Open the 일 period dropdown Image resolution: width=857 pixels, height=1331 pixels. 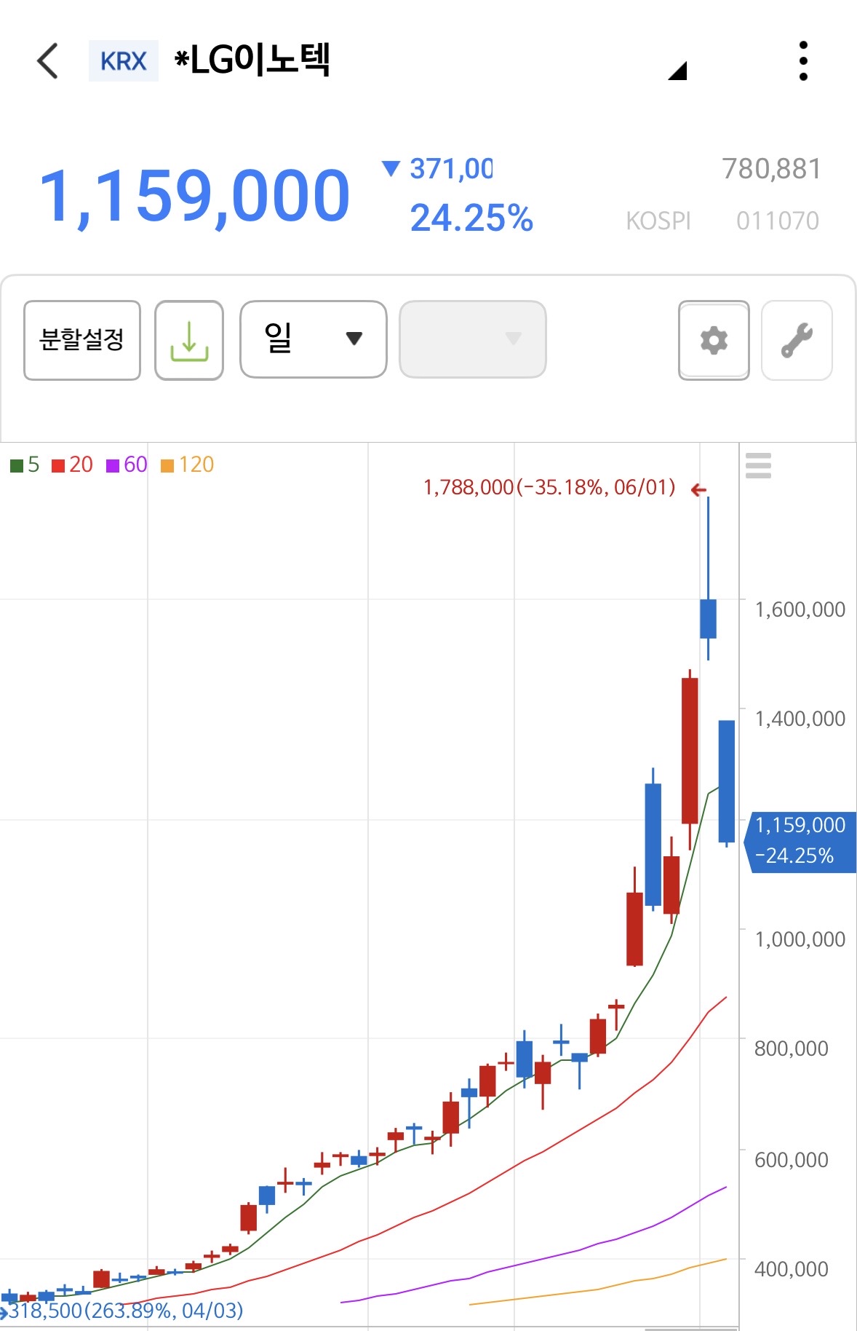(314, 339)
